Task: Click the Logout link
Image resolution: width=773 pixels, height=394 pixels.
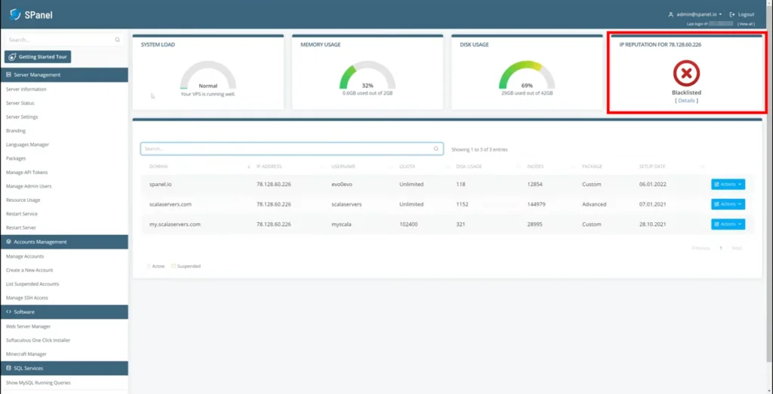Action: (742, 14)
